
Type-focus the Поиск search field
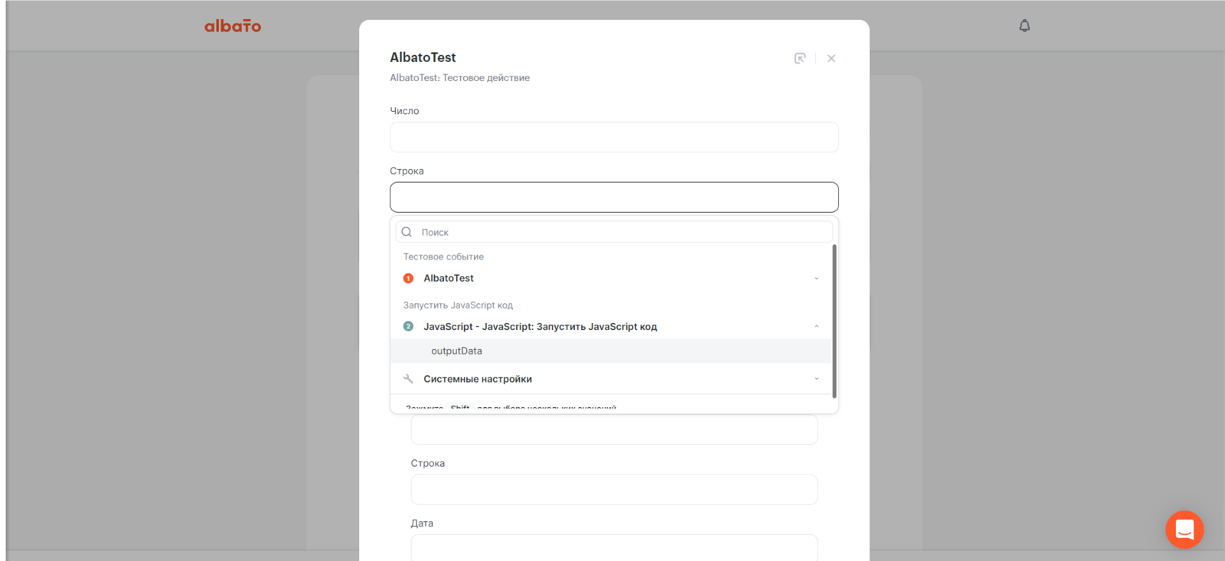click(620, 232)
